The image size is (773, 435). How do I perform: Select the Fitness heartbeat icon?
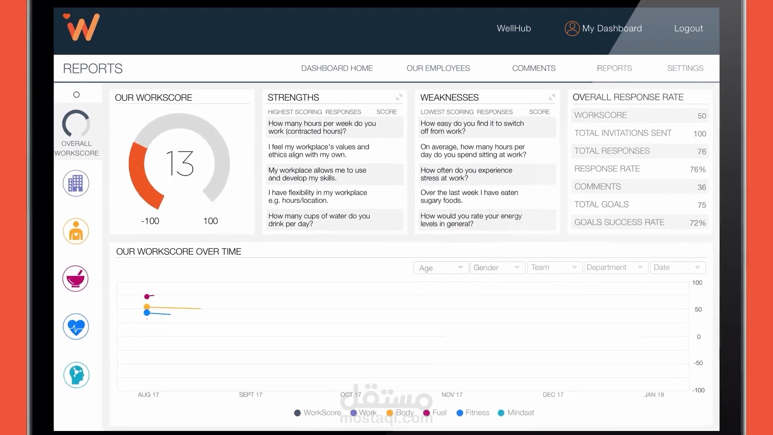[x=76, y=327]
